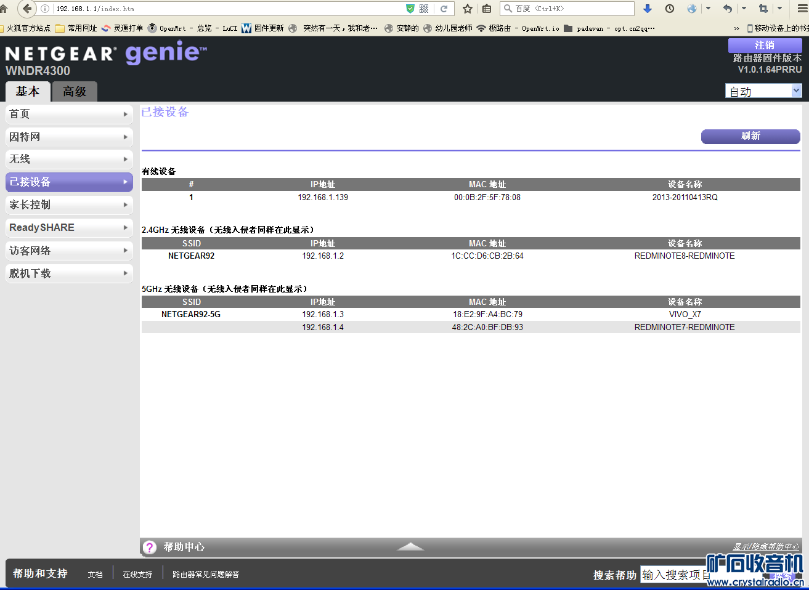This screenshot has height=590, width=809.
Task: Open the 固件更新 bookmark
Action: [x=263, y=28]
